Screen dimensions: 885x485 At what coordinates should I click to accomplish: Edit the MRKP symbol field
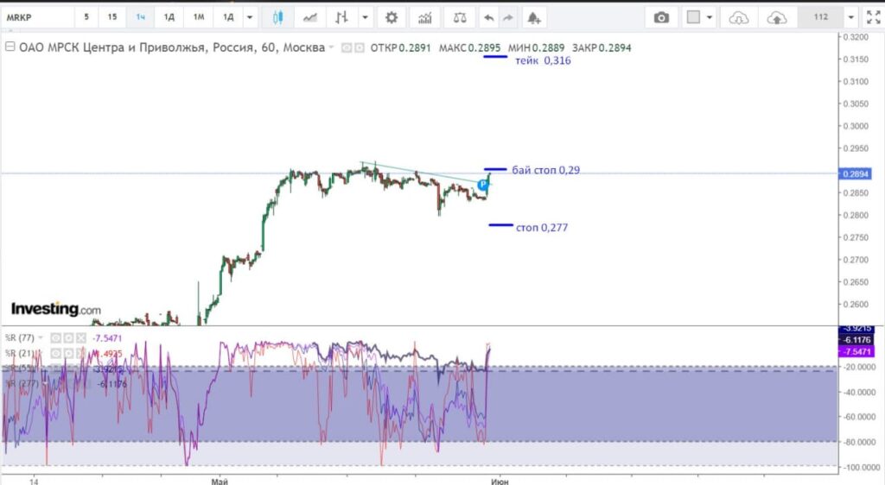(x=37, y=17)
